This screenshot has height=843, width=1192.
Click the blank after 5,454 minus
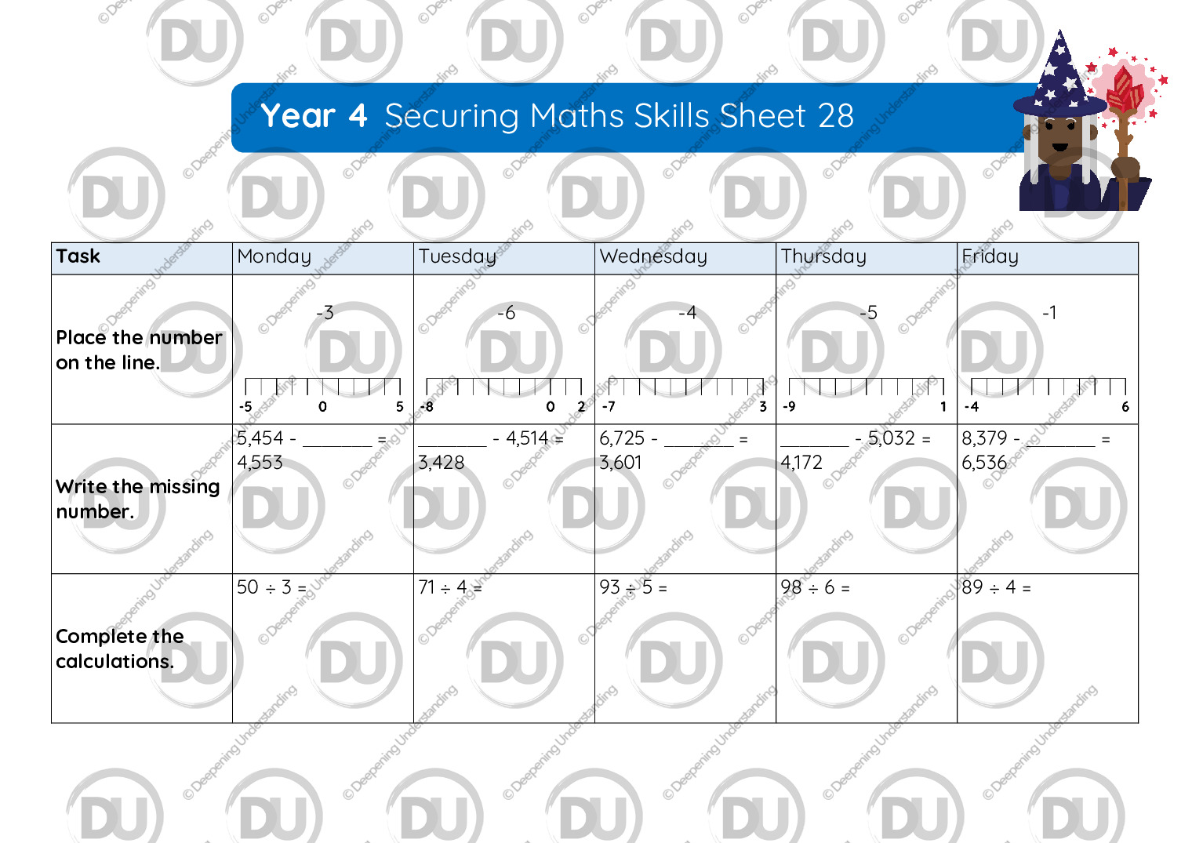coord(337,440)
